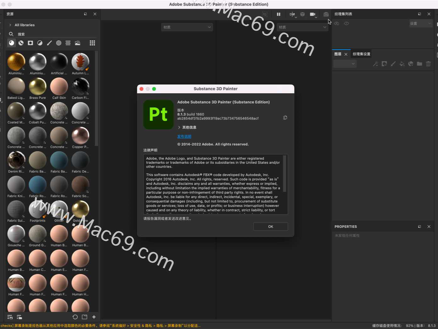Click the trash icon to delete a layer
The width and height of the screenshot is (438, 329).
point(428,64)
